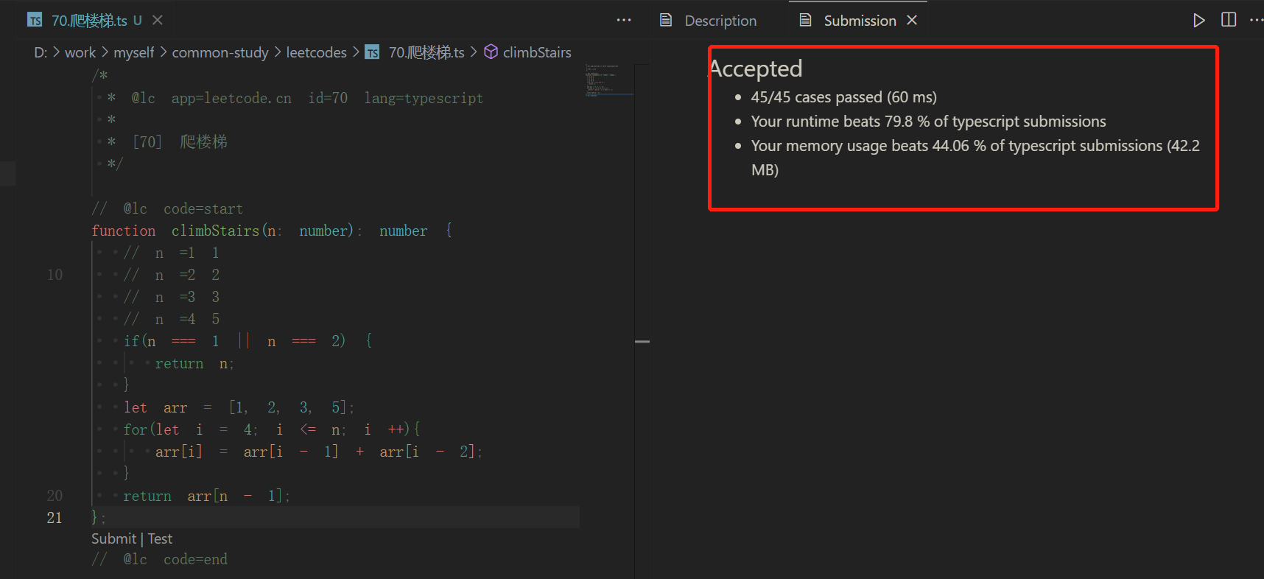Click the Submit code lens link
This screenshot has width=1264, height=579.
point(113,538)
